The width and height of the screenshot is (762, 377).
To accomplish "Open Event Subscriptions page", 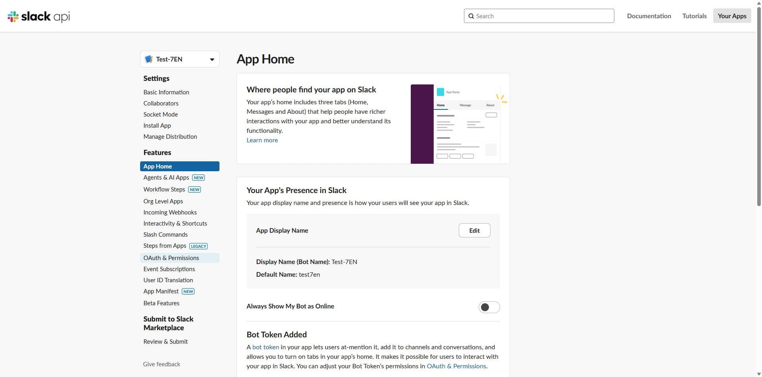I will 169,269.
